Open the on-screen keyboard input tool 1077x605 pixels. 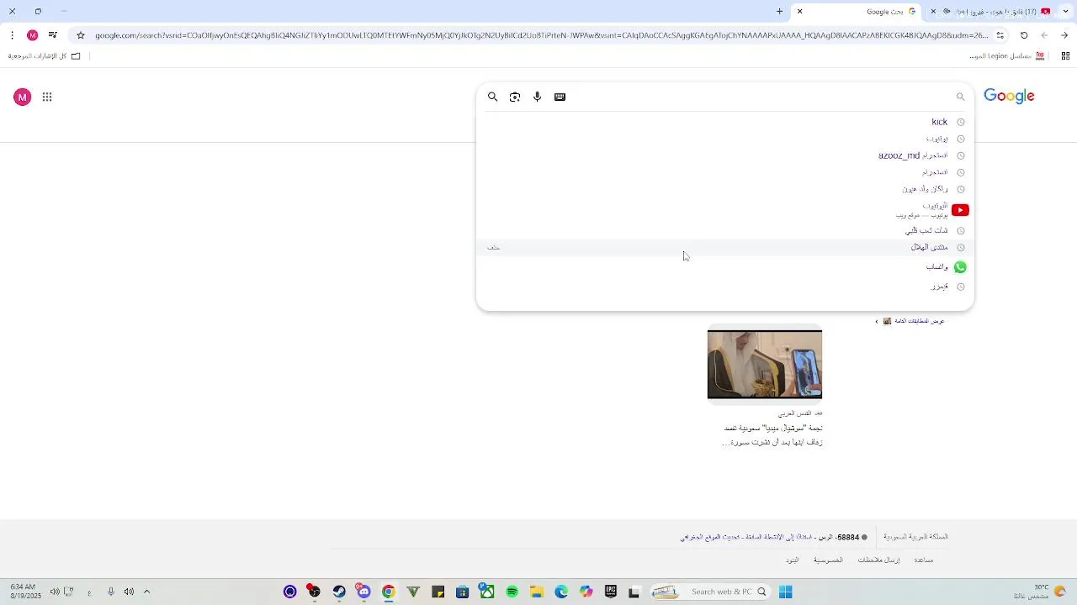(560, 97)
